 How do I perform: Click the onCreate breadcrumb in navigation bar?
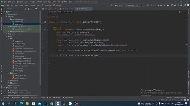point(57,5)
